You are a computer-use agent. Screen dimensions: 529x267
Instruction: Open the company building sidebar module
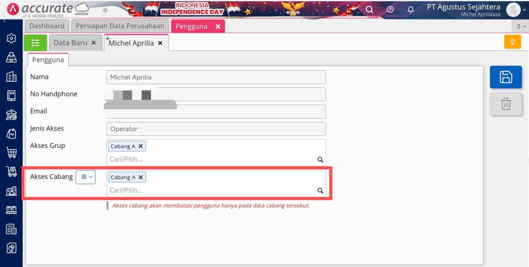click(x=11, y=76)
